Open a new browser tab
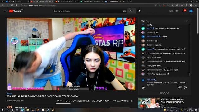199x112 pixels. (131, 2)
